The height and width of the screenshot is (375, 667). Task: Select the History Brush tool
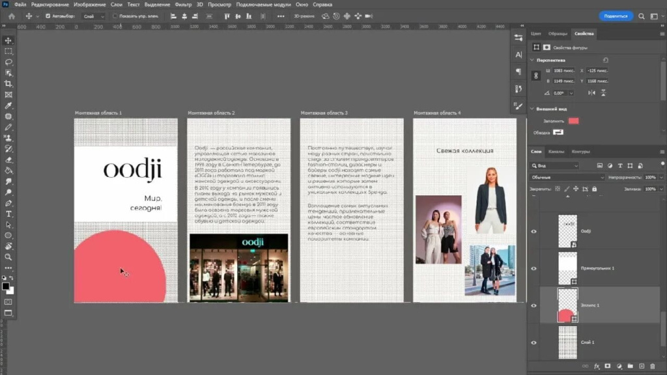click(8, 149)
